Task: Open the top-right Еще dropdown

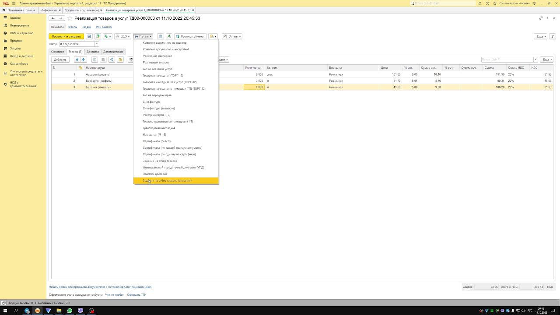Action: 541,36
